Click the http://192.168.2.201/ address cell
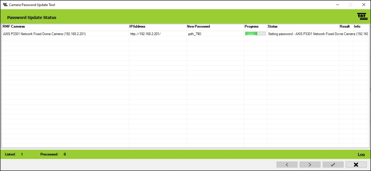Image resolution: width=371 pixels, height=171 pixels. click(x=145, y=34)
